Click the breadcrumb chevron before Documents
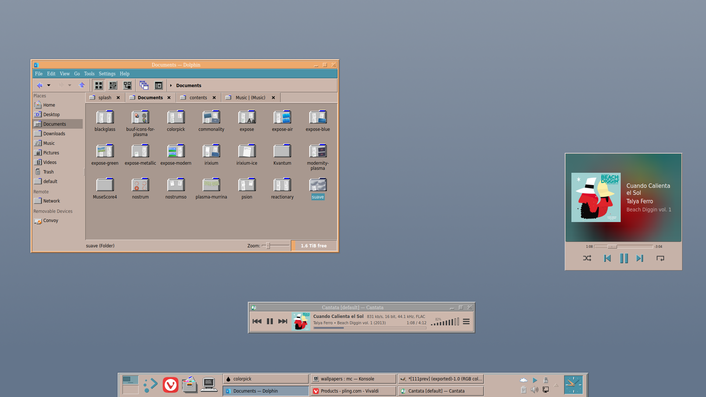Screen dimensions: 706x397 click(171, 85)
